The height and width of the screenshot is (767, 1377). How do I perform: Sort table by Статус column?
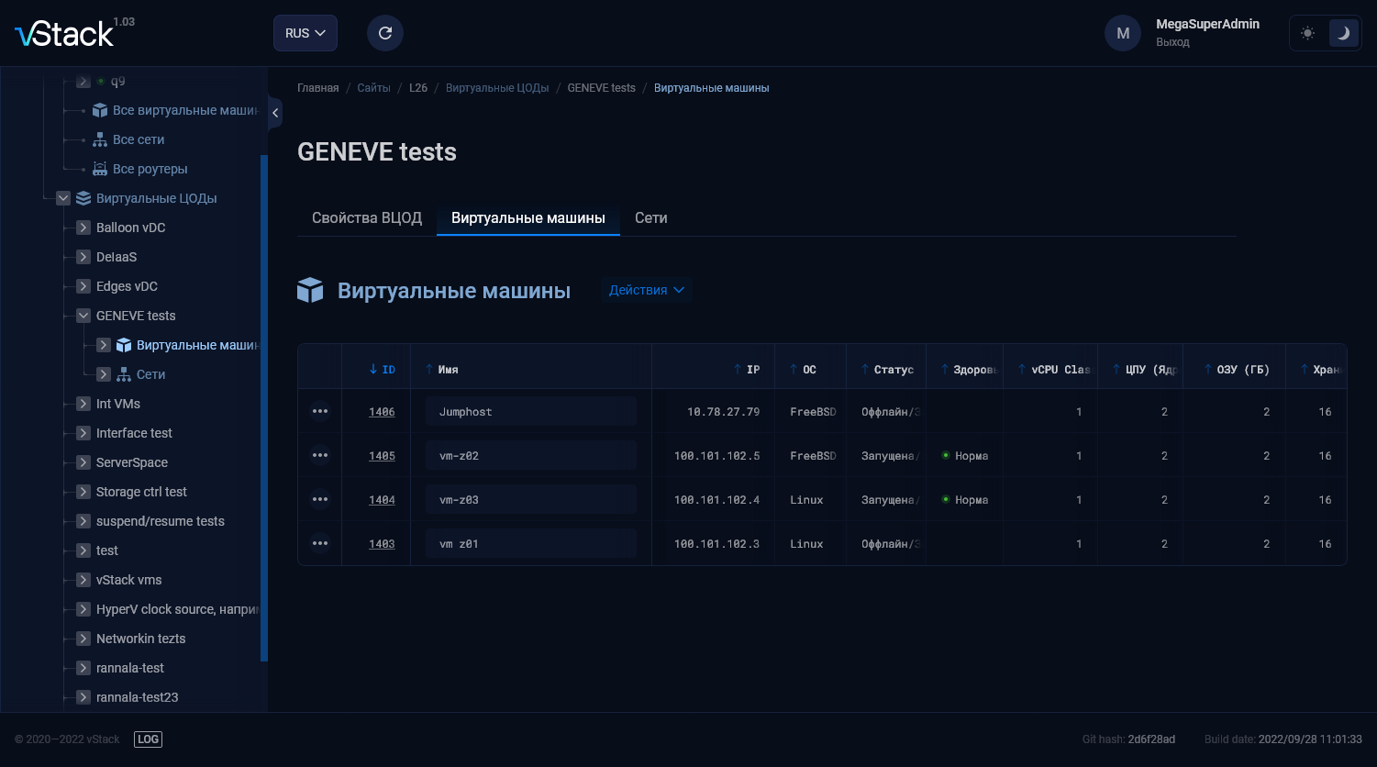[887, 370]
